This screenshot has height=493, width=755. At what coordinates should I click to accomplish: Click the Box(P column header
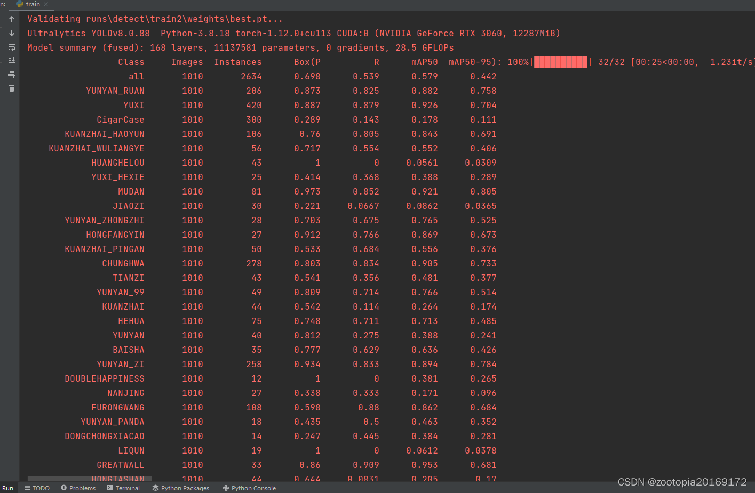pyautogui.click(x=307, y=62)
